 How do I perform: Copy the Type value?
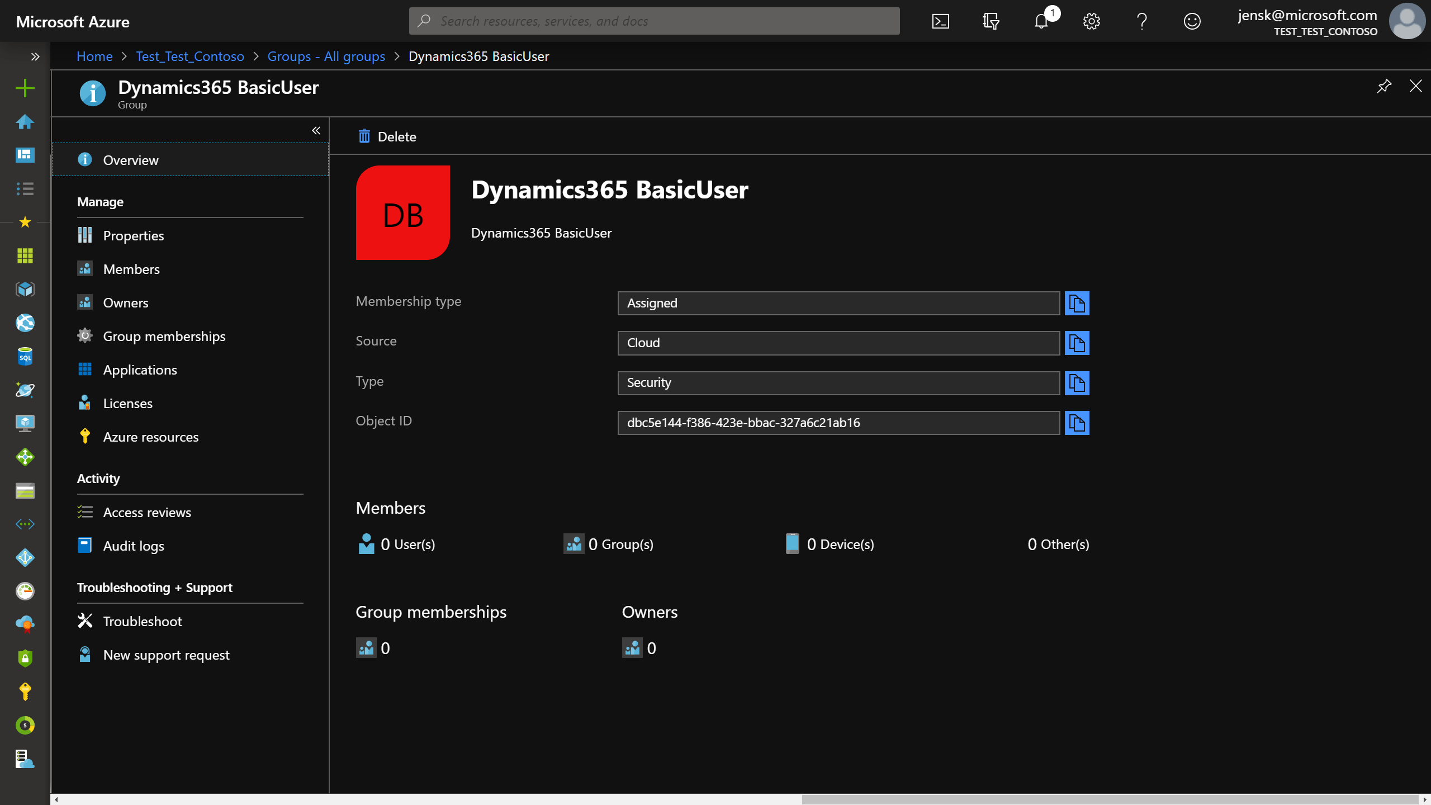[1077, 383]
